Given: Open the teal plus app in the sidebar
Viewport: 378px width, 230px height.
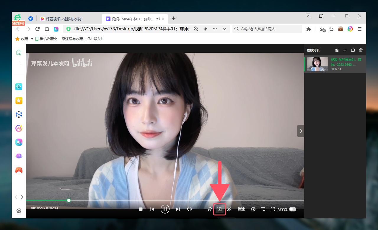Looking at the screenshot, I should point(19,87).
